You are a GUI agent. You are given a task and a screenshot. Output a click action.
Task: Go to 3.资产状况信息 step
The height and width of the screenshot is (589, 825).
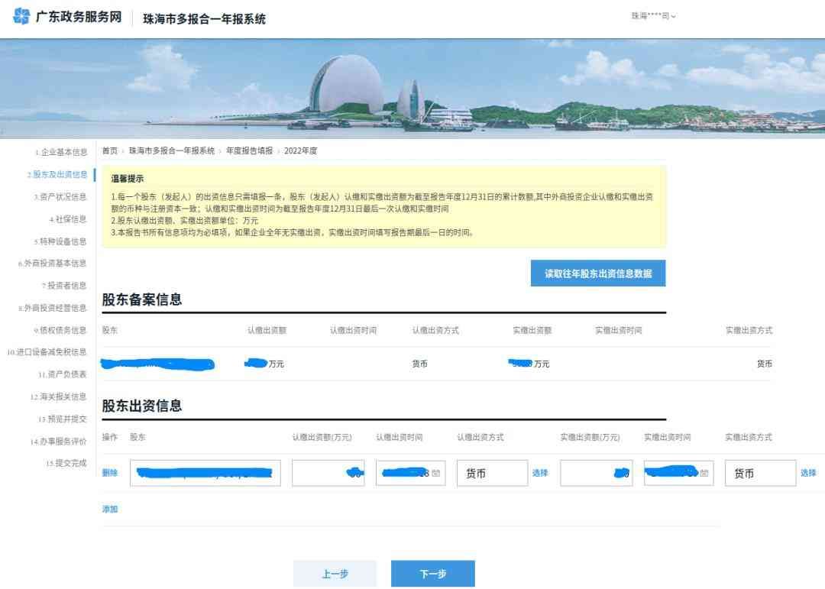(60, 197)
